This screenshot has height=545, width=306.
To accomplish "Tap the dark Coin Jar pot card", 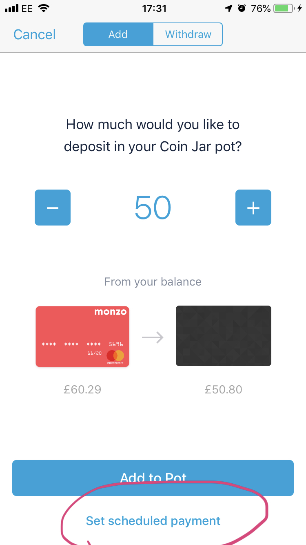I will (x=224, y=336).
